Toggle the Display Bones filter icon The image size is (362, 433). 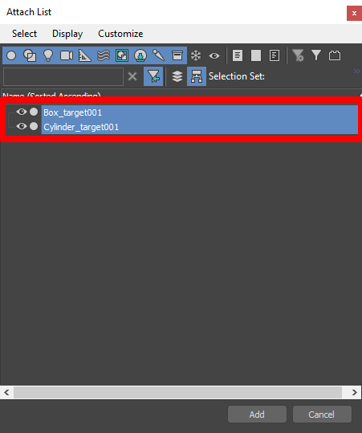[x=159, y=55]
